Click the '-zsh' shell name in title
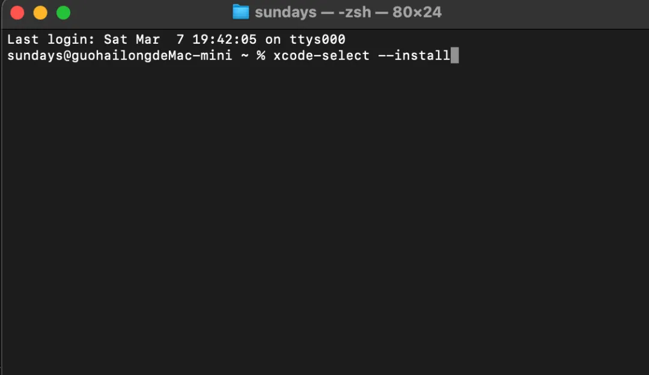This screenshot has height=375, width=649. tap(355, 13)
